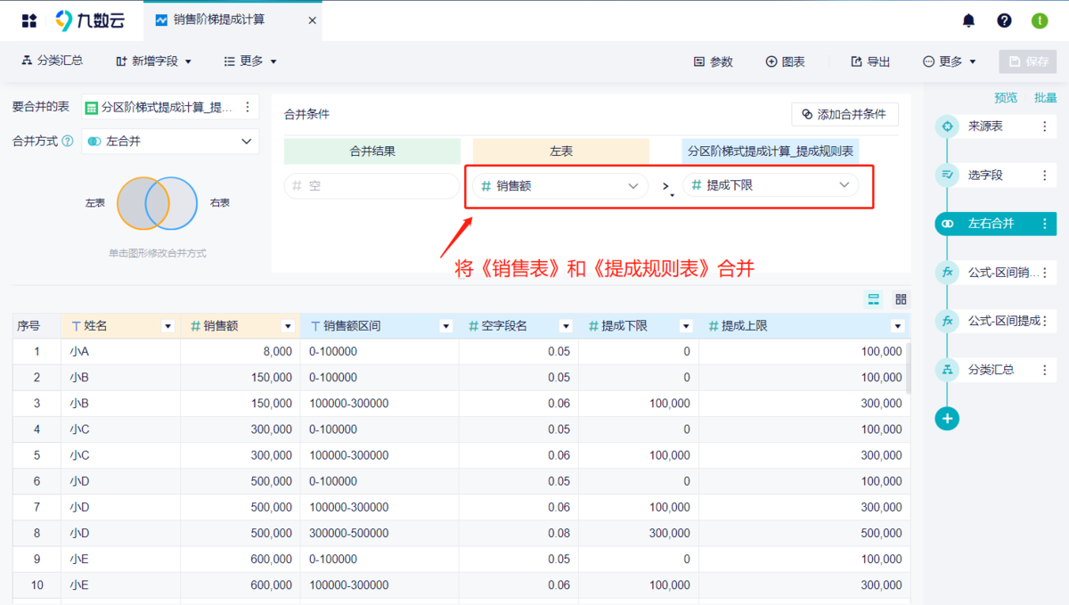Click the 保存 button
The image size is (1069, 605).
pos(1027,61)
